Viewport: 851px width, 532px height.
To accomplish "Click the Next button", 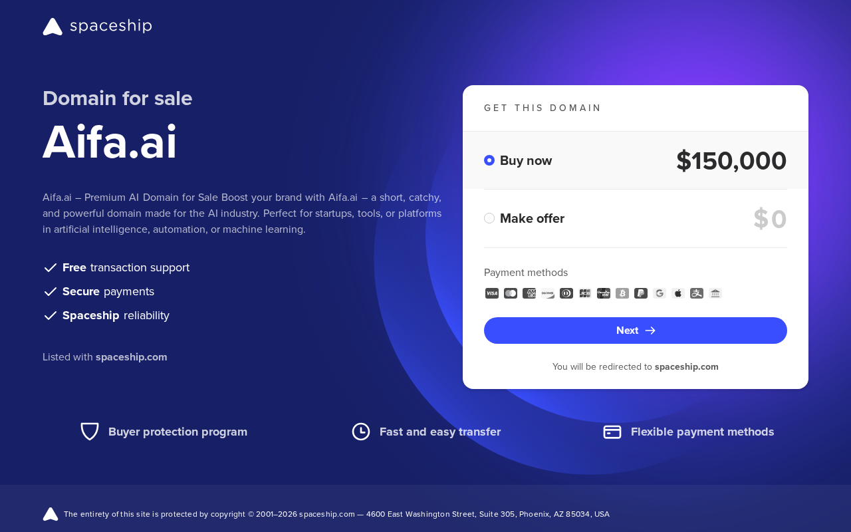I will (636, 331).
